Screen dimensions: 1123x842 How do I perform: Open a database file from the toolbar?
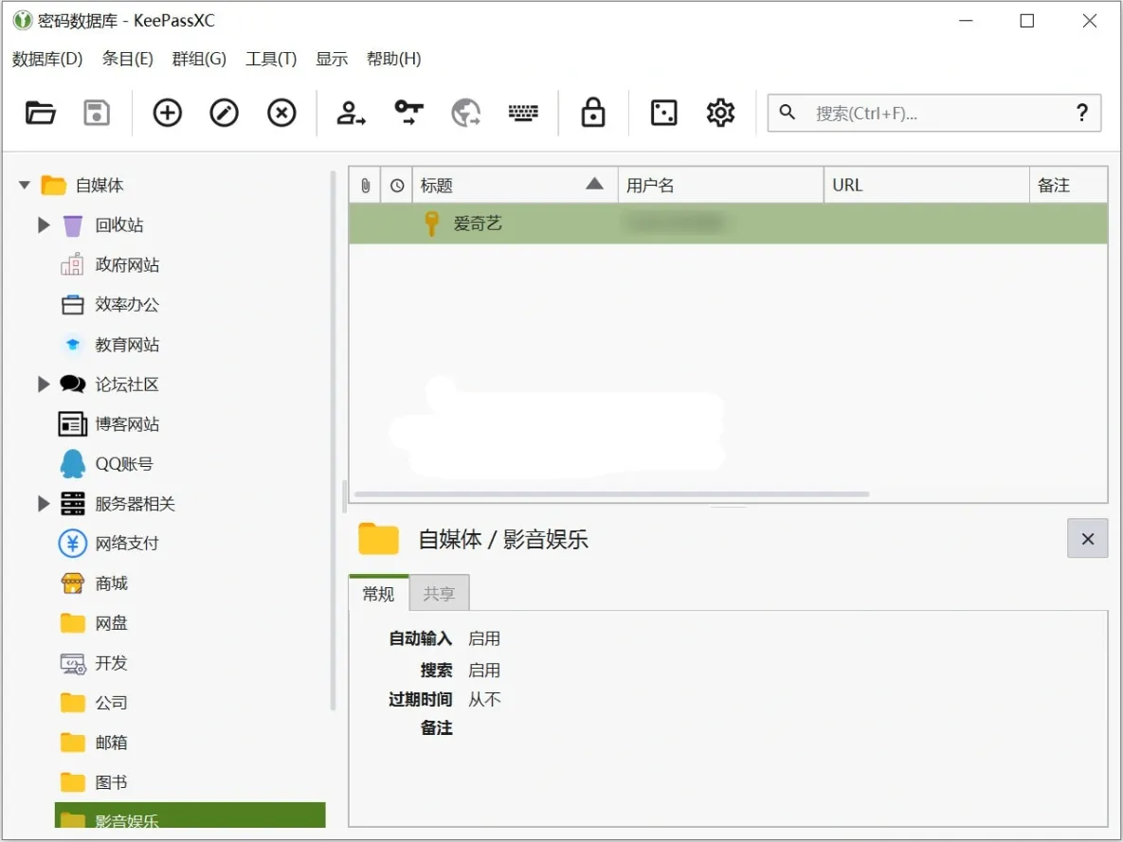click(x=40, y=113)
